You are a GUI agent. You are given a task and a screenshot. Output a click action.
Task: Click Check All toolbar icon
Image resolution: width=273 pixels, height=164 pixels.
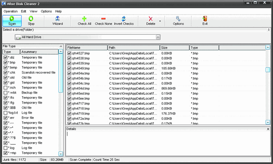point(84,21)
